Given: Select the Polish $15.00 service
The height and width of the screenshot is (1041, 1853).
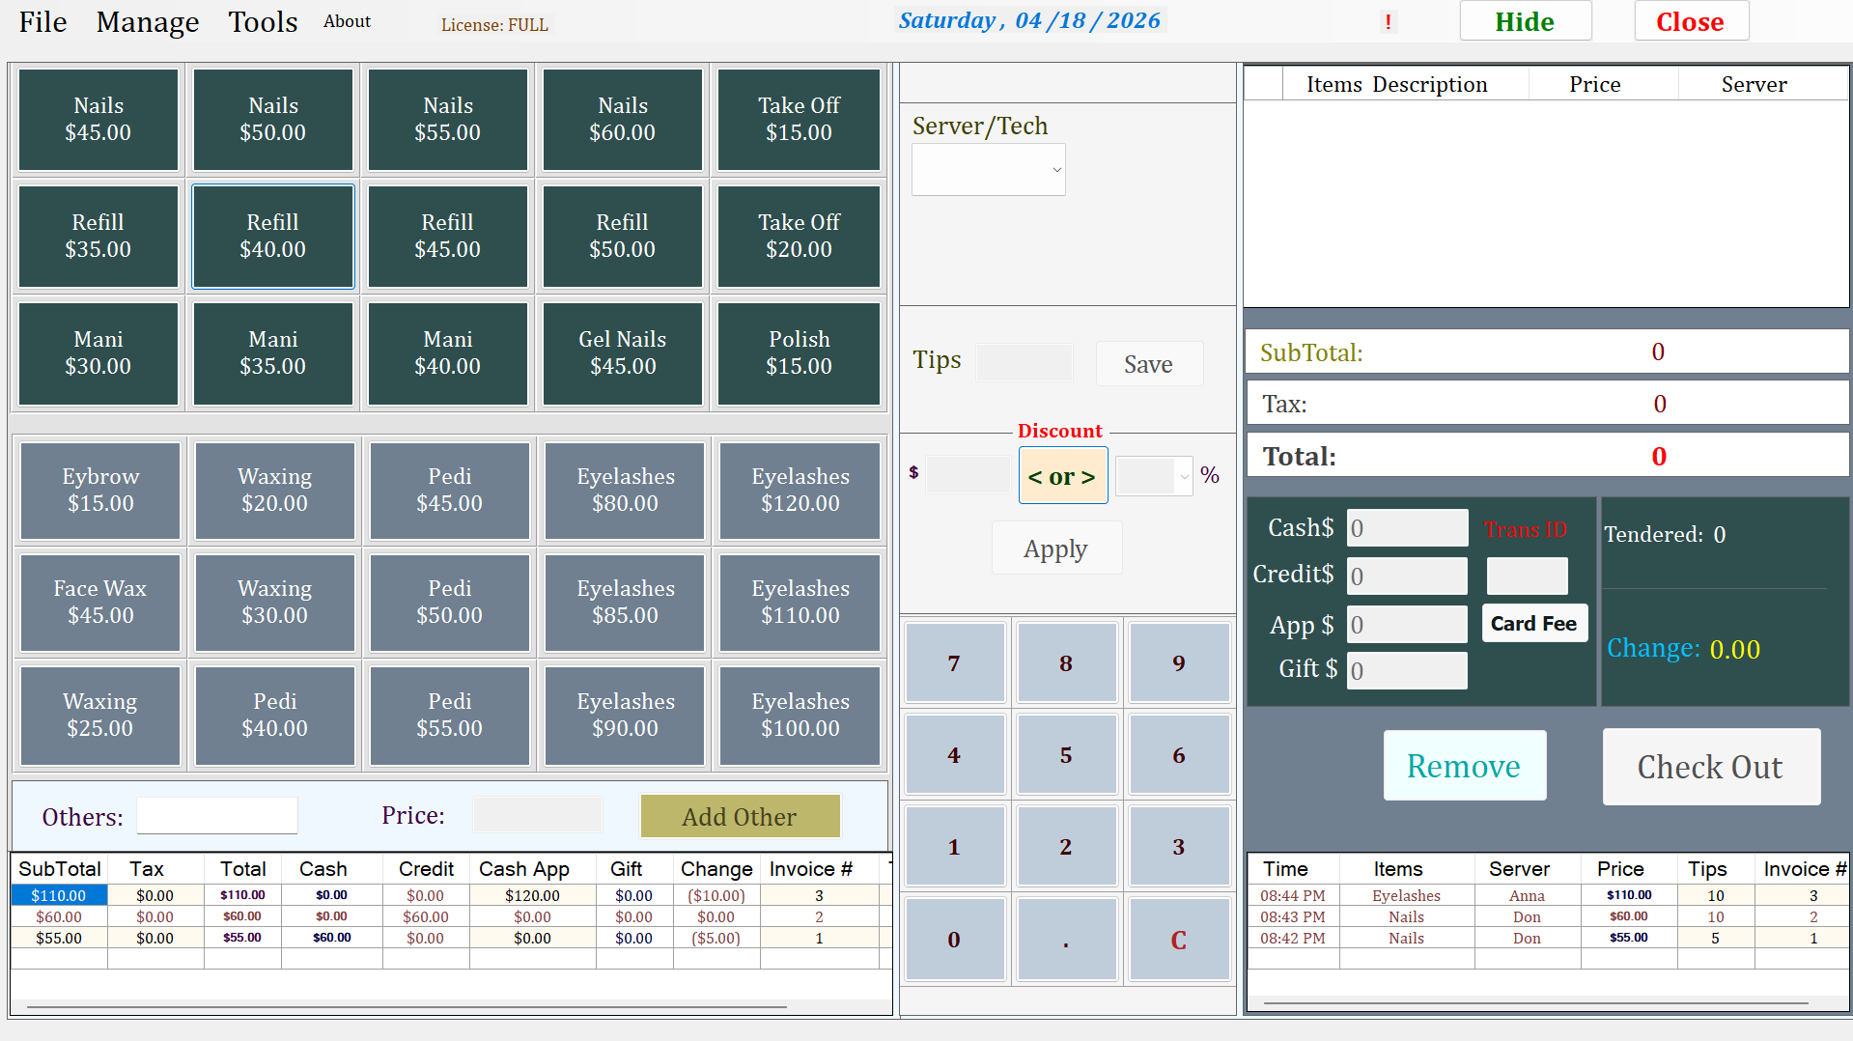Looking at the screenshot, I should pyautogui.click(x=799, y=353).
